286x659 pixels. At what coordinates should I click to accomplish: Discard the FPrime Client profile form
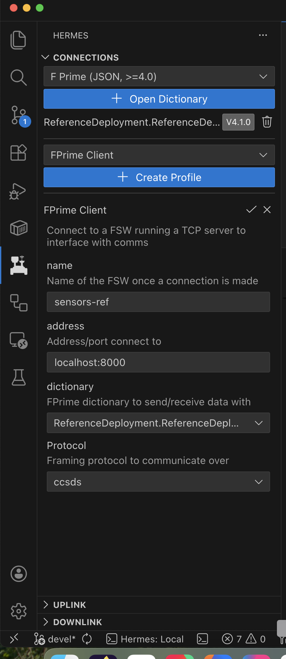(267, 210)
